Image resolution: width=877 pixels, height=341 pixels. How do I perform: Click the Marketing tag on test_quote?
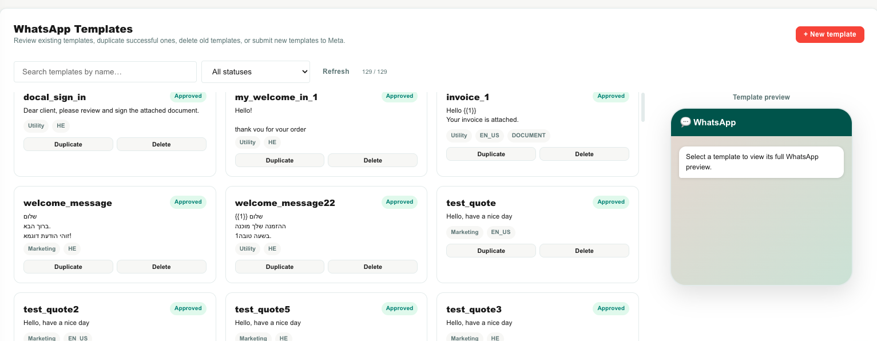tap(465, 232)
